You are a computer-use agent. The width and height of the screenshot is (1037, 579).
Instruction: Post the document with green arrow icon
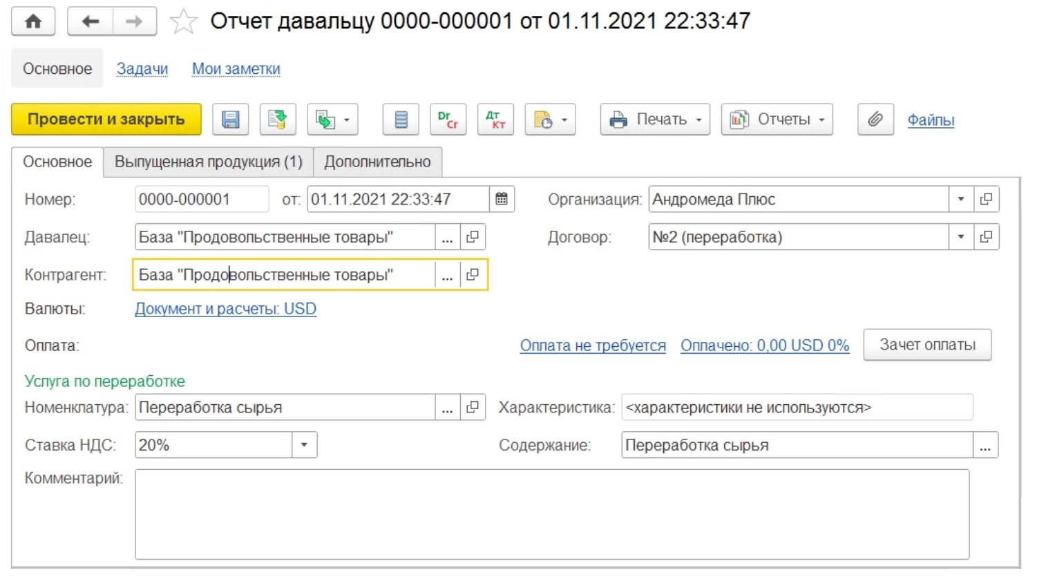point(278,120)
